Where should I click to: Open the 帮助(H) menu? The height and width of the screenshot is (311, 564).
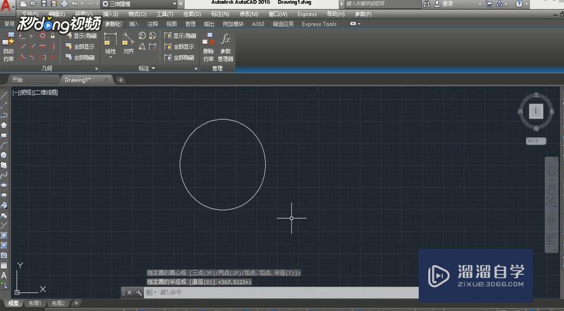(336, 14)
